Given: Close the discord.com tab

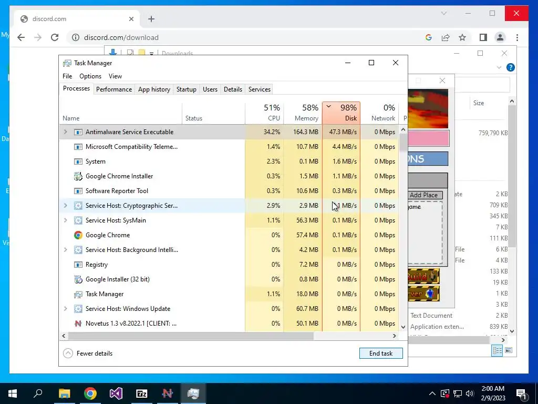Looking at the screenshot, I should (x=131, y=19).
